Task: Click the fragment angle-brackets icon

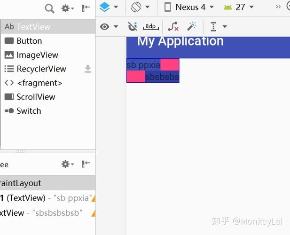Action: point(9,83)
